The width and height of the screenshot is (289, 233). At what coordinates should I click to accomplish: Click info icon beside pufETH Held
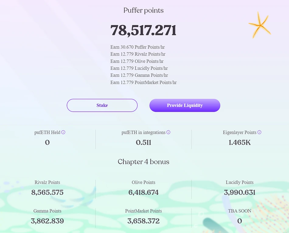[x=63, y=132]
